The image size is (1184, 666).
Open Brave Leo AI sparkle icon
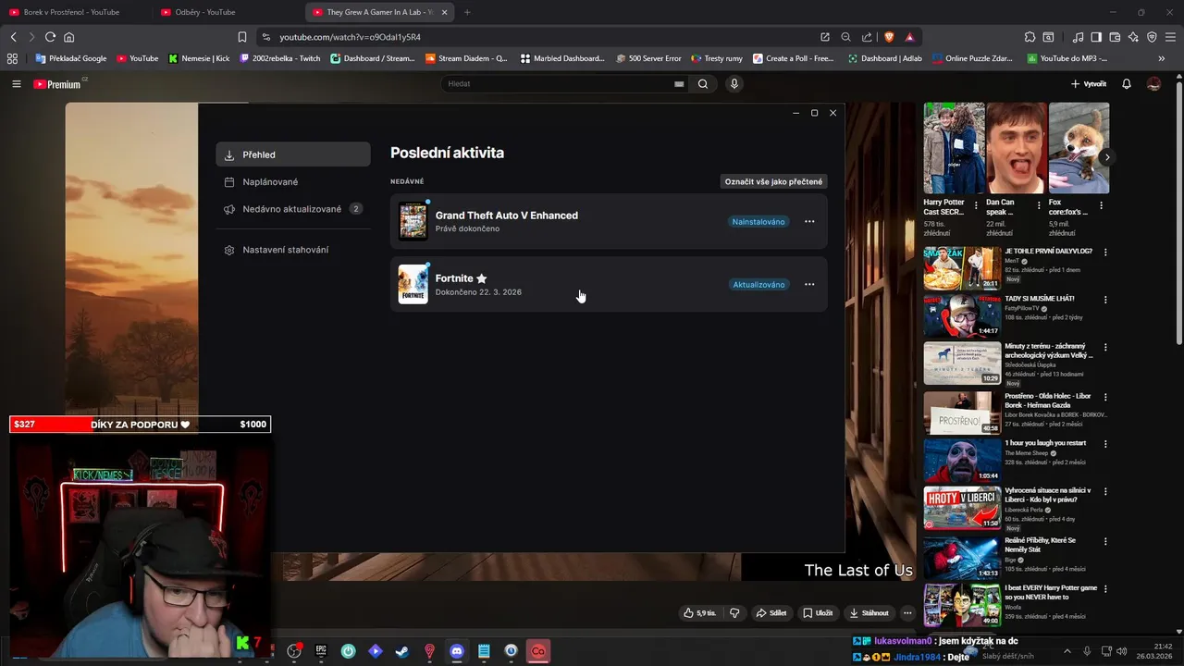click(x=1133, y=37)
